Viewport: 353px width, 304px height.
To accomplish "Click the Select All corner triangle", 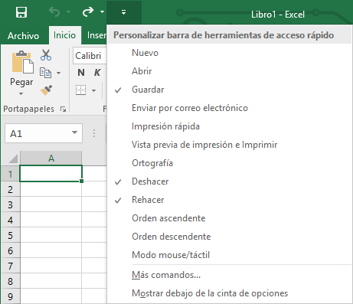I will tap(14, 159).
